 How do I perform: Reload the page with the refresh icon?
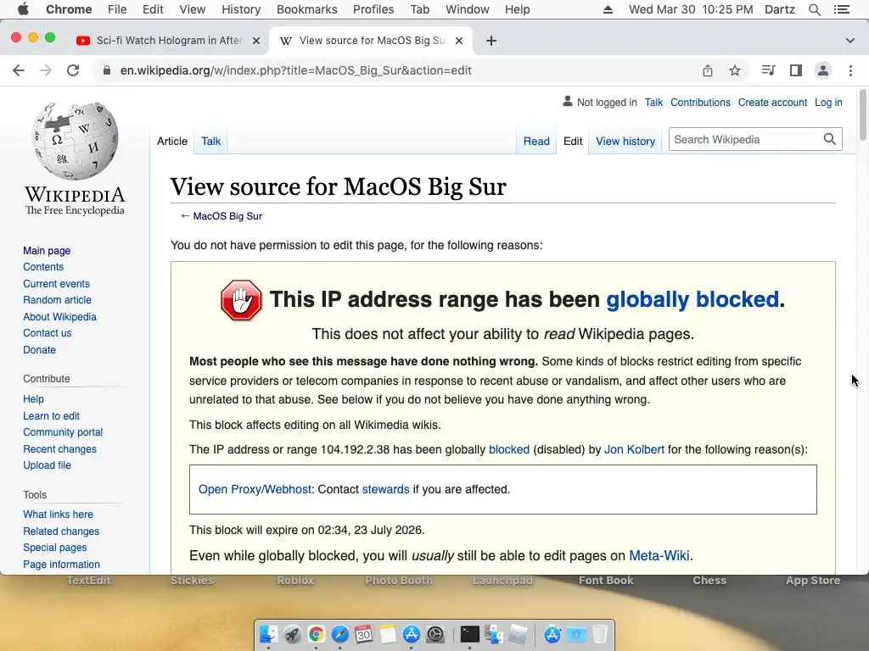[x=73, y=70]
